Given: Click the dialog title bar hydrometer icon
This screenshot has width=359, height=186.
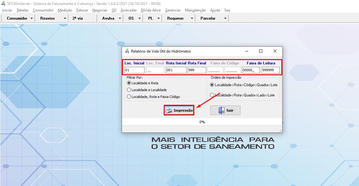Looking at the screenshot, I should 127,51.
